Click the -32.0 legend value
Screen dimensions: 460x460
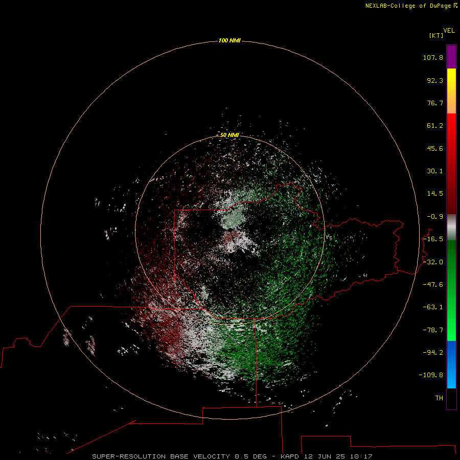433,262
